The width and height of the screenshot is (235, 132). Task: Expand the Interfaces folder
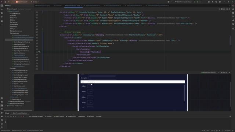pyautogui.click(x=9, y=25)
